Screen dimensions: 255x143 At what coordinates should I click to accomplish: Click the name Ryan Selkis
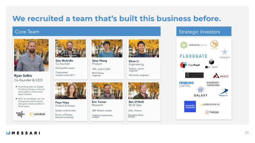(23, 76)
